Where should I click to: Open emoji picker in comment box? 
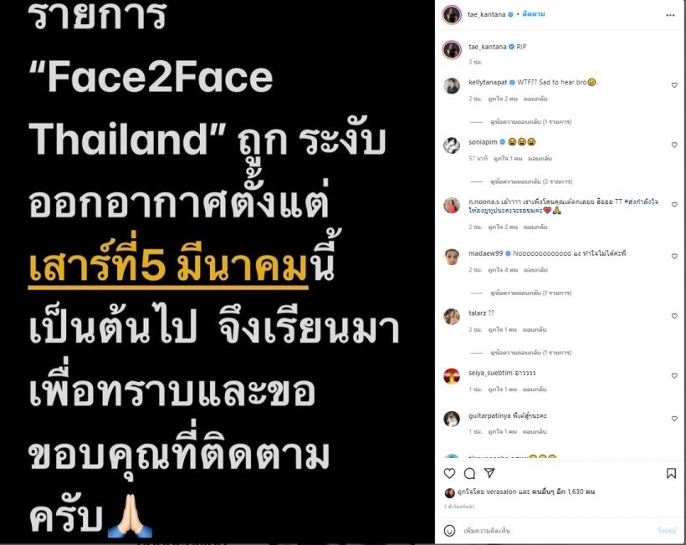click(x=449, y=531)
